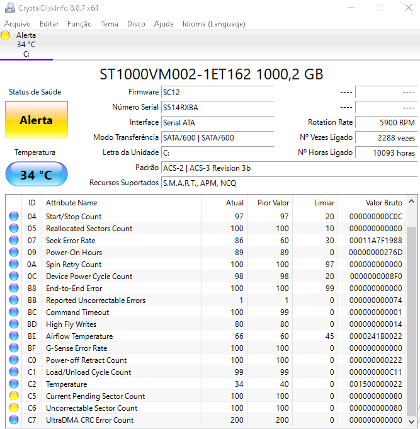This screenshot has width=420, height=429.
Task: Open the Idioma (Language) menu
Action: click(x=214, y=24)
